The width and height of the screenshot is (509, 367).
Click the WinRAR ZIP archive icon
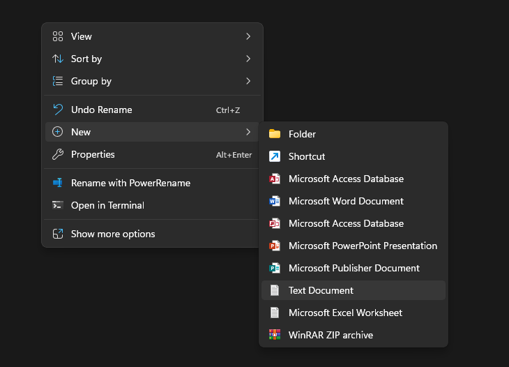click(275, 335)
